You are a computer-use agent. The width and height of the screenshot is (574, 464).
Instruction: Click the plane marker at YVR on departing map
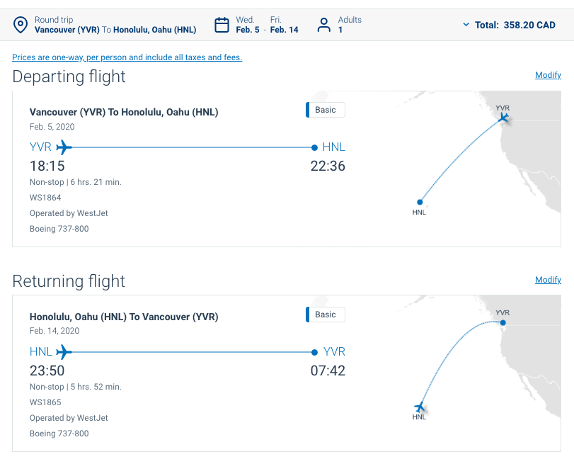point(503,118)
